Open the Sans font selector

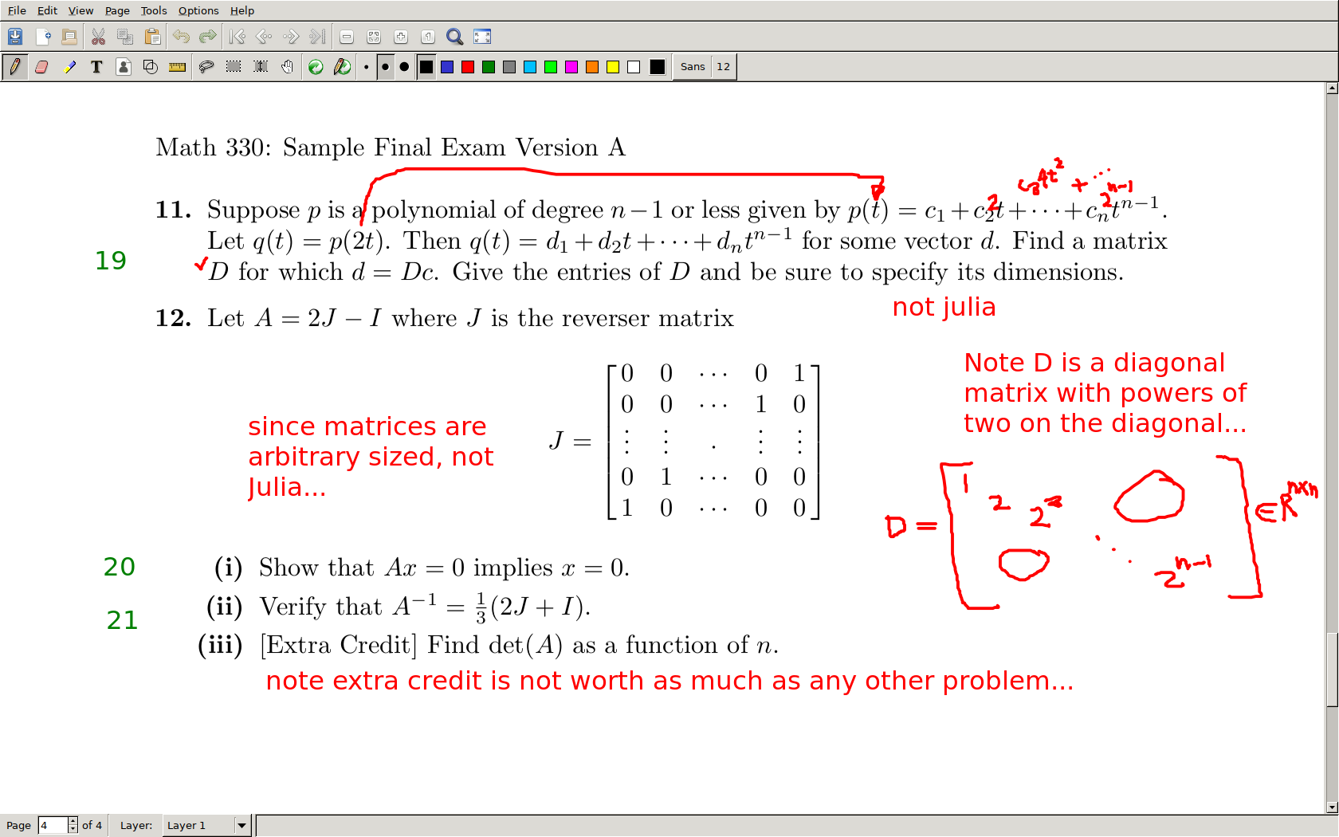coord(693,67)
